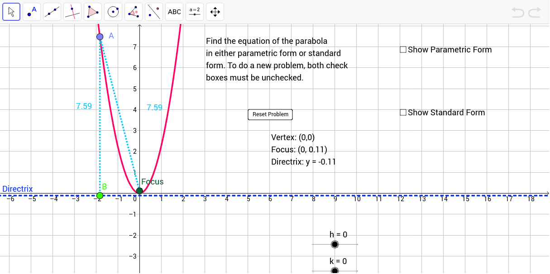Click the h = 0 slider handle
Image resolution: width=550 pixels, height=274 pixels.
click(x=335, y=245)
